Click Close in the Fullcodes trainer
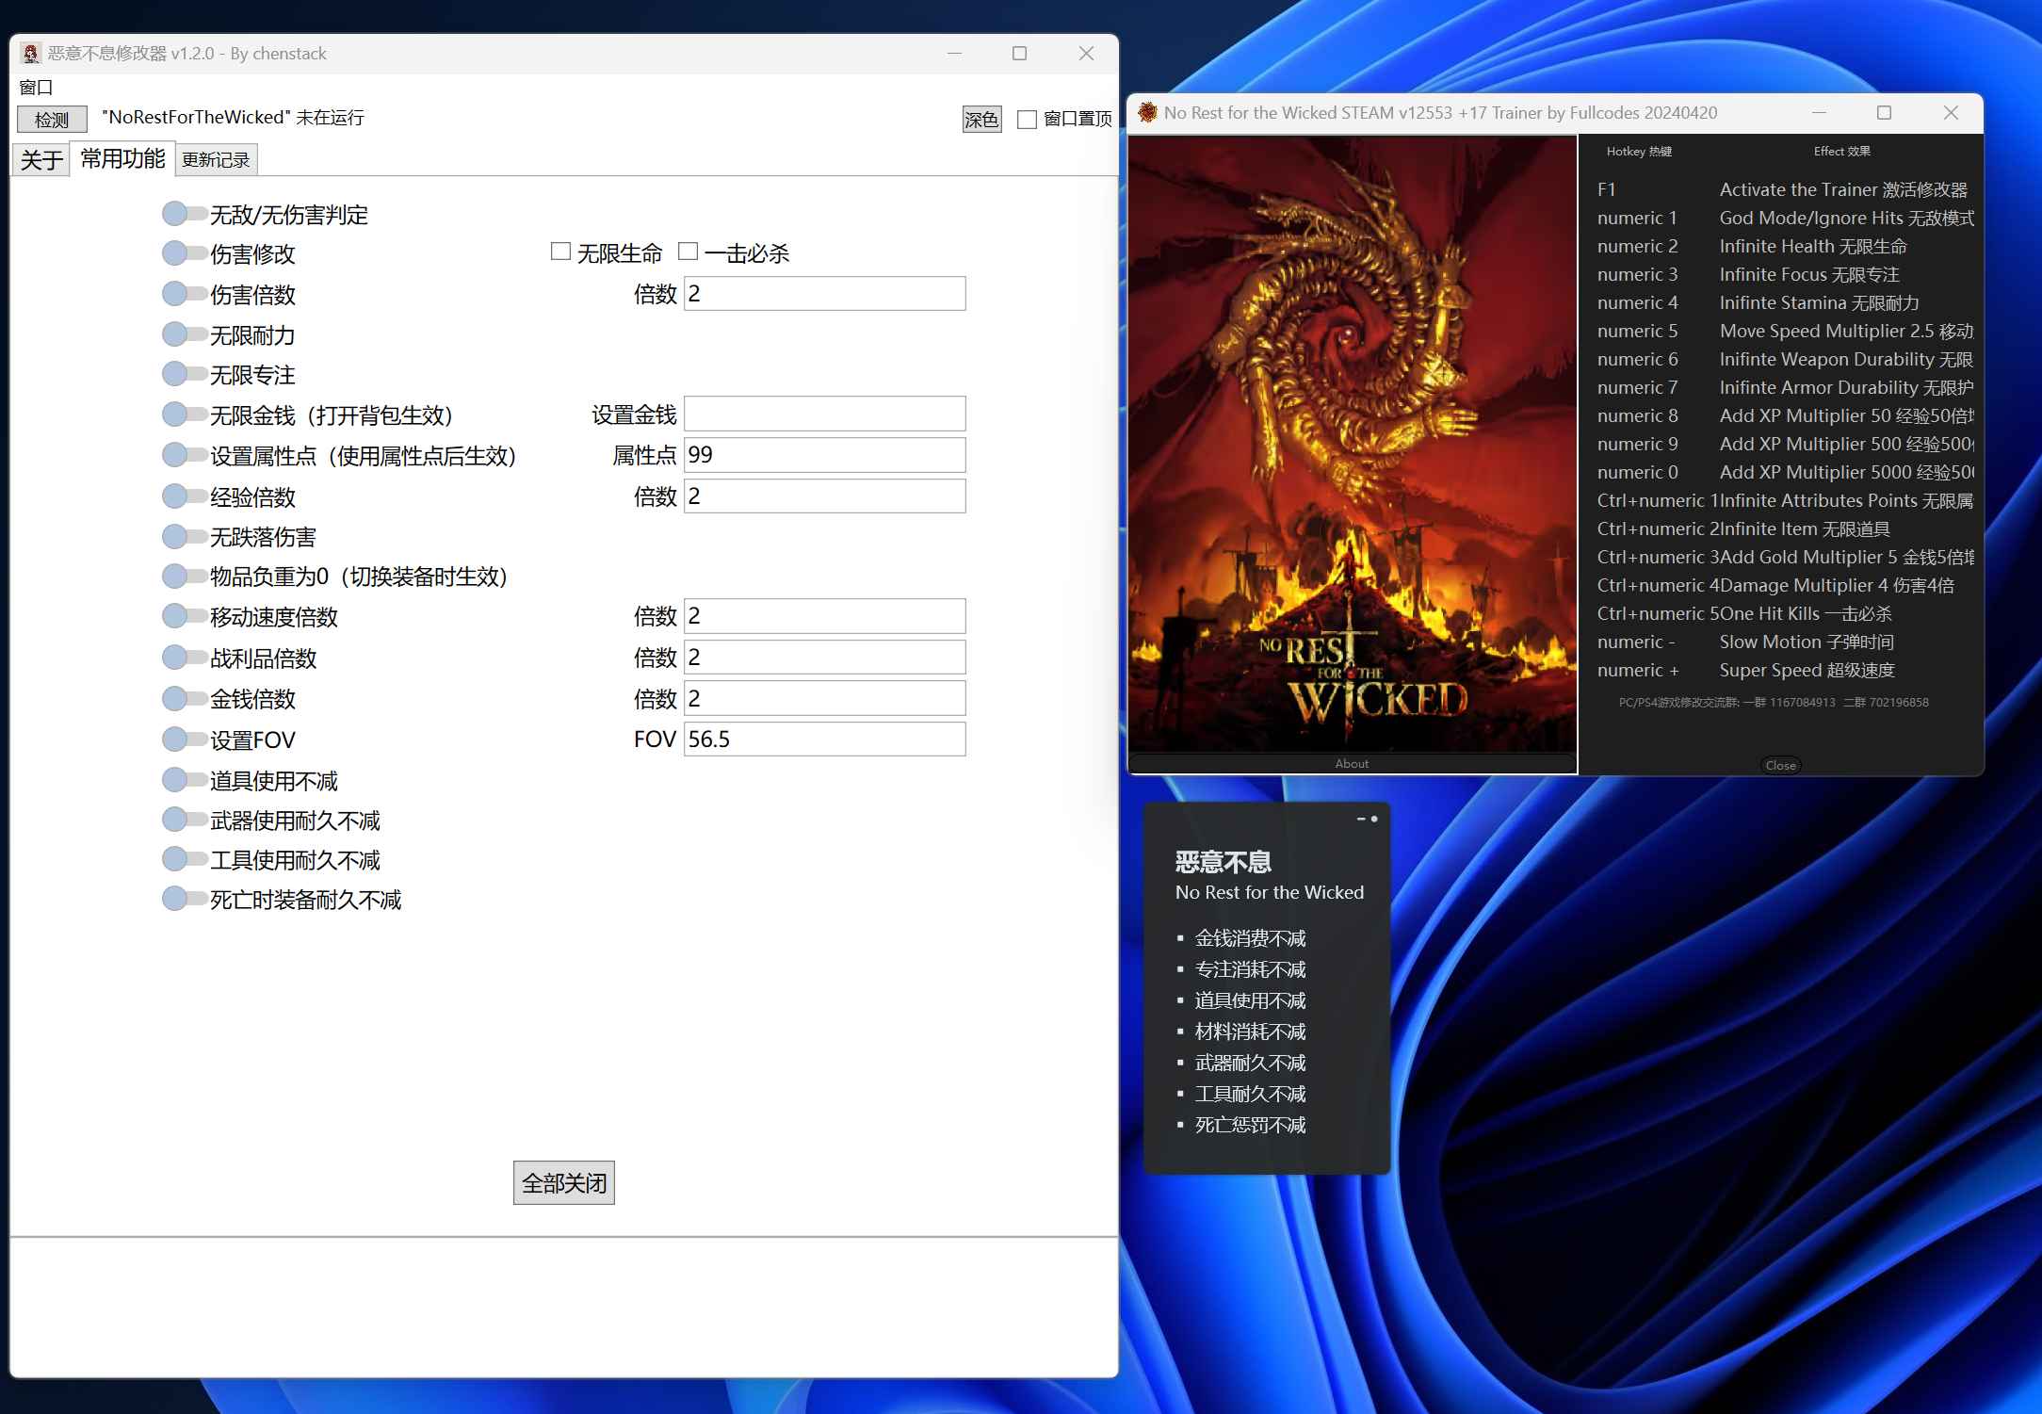The width and height of the screenshot is (2042, 1414). [x=1780, y=765]
